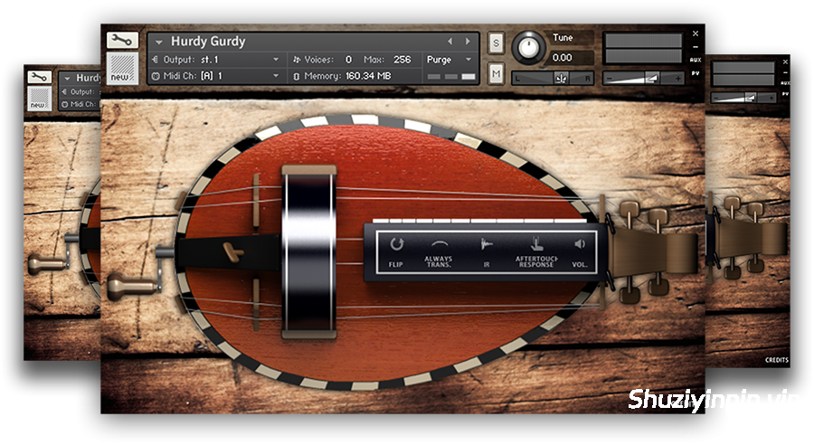
Task: Toggle ALWAYS TRANS. option
Action: (439, 253)
